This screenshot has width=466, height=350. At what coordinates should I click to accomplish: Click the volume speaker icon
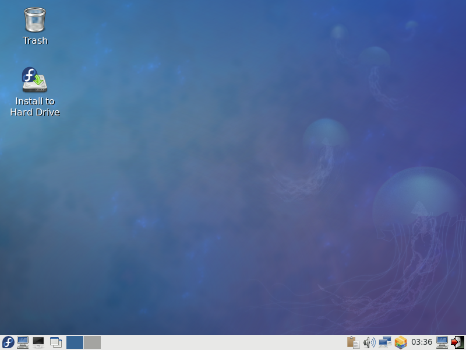(x=369, y=342)
